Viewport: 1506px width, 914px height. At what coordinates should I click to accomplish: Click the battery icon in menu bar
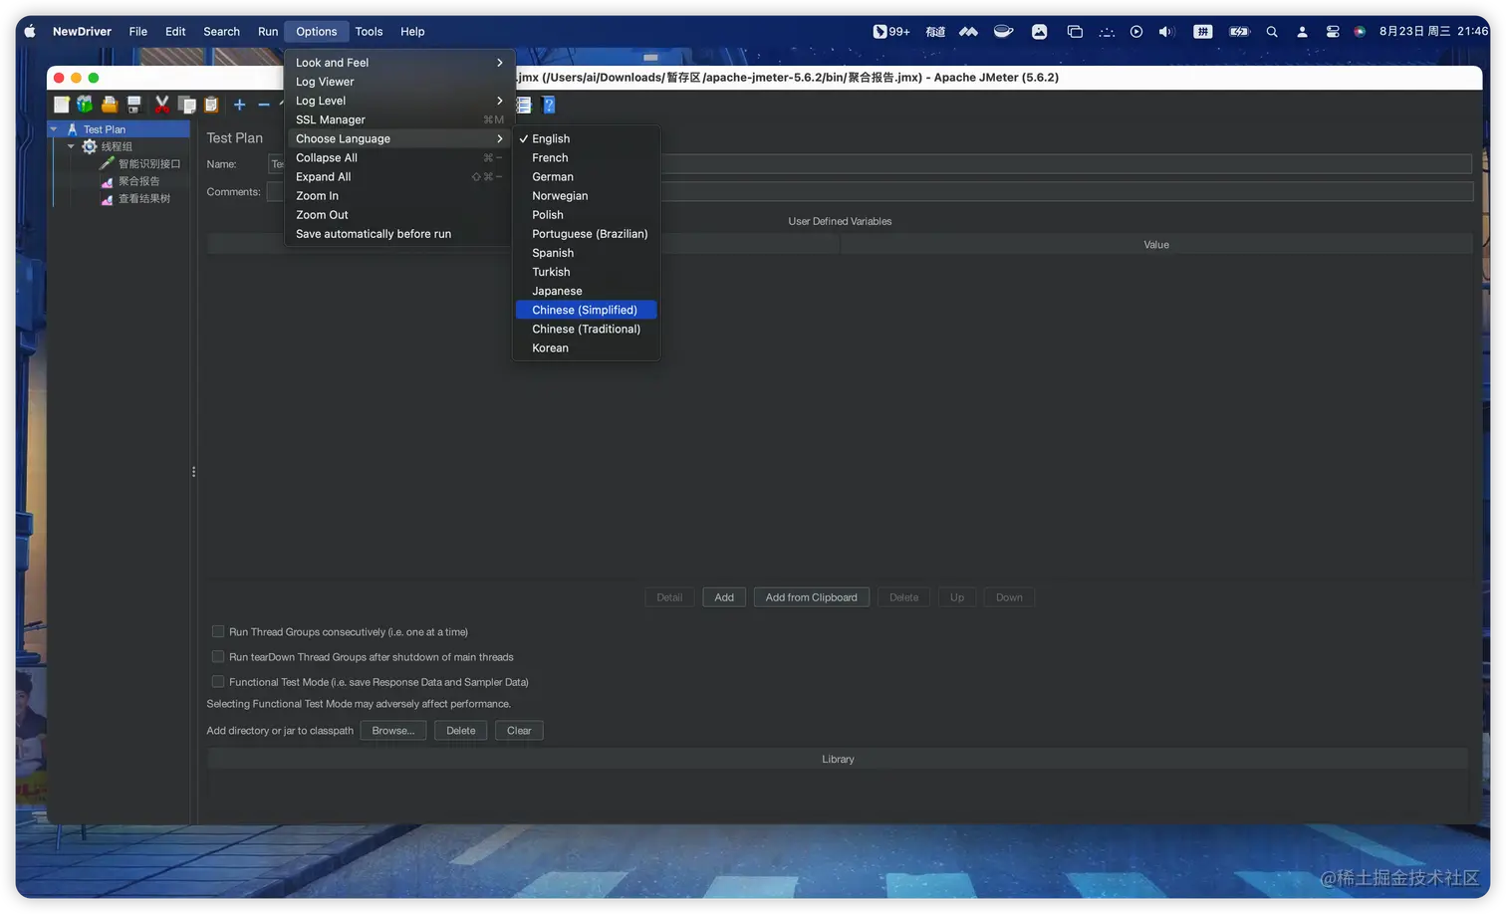[1239, 31]
